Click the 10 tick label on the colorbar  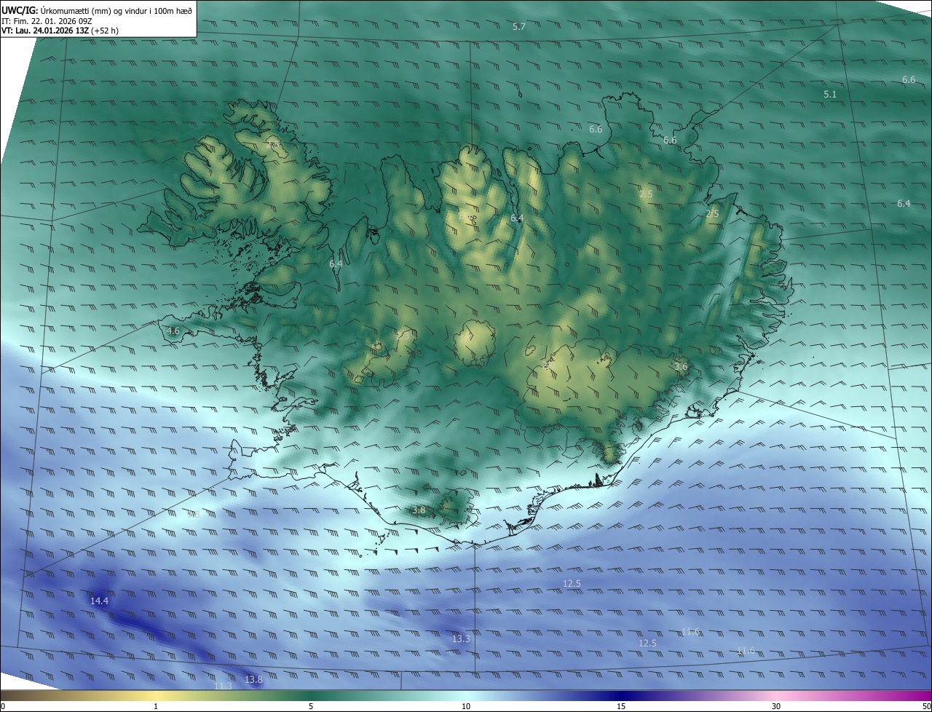pyautogui.click(x=466, y=706)
